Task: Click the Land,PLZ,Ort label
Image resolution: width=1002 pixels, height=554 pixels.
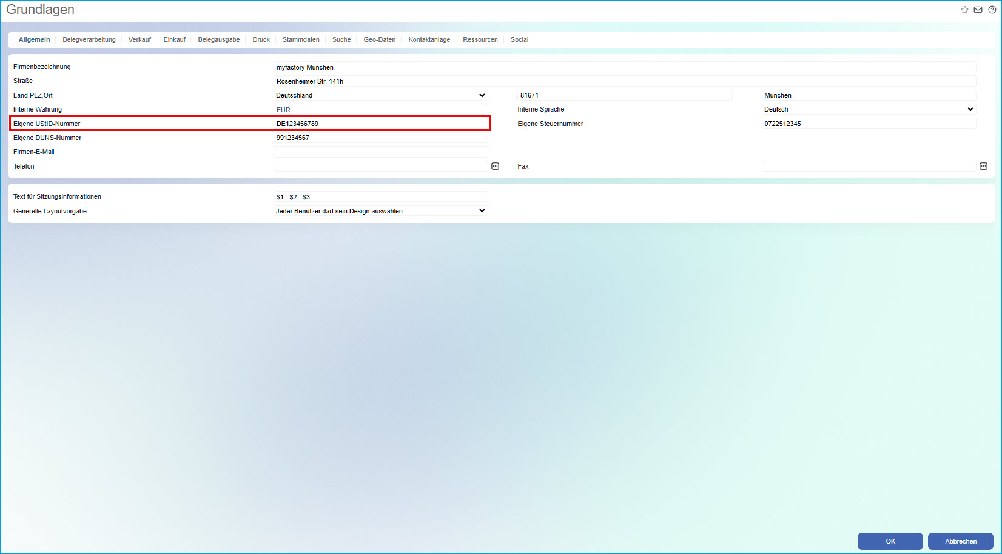Action: tap(33, 95)
